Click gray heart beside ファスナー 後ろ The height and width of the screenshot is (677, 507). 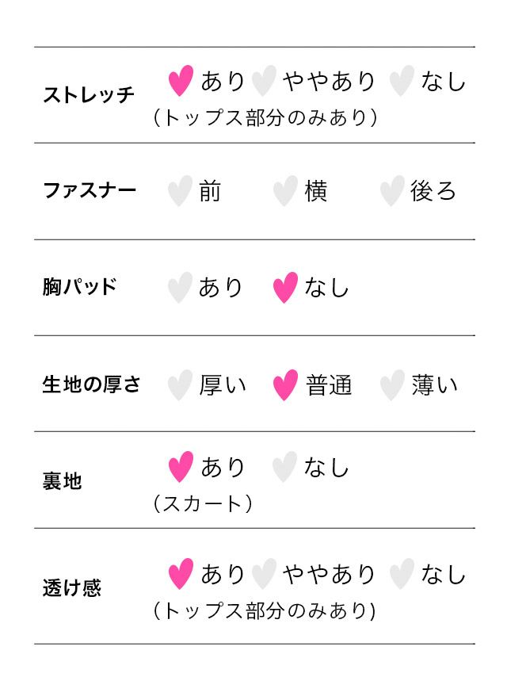tap(391, 191)
